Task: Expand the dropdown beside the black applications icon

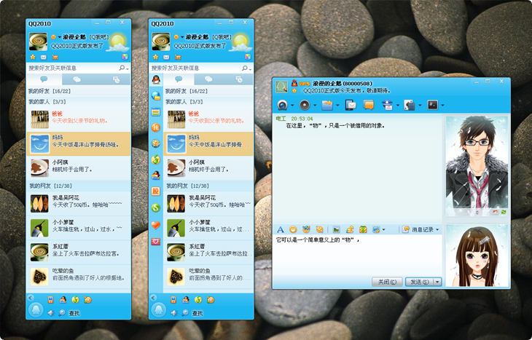Action: [x=442, y=106]
